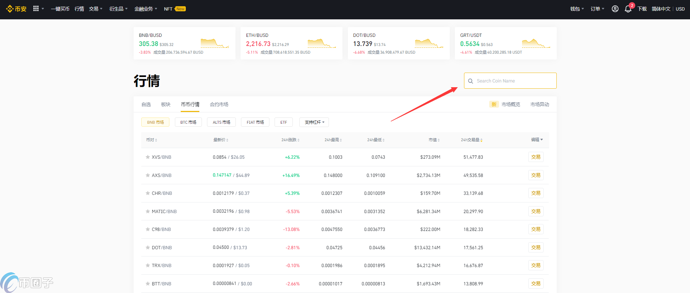690x293 pixels.
Task: Select the 币币行情 tab
Action: [x=190, y=104]
